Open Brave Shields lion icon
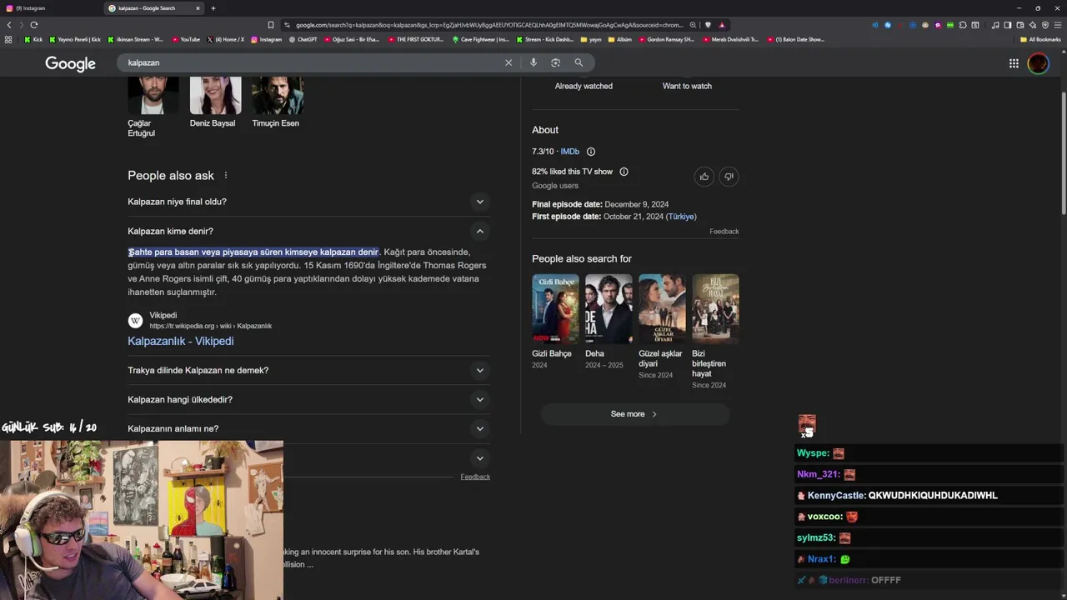 [708, 25]
